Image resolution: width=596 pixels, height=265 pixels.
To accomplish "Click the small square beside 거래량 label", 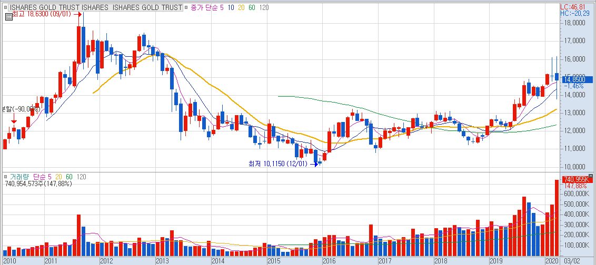I will (x=6, y=177).
